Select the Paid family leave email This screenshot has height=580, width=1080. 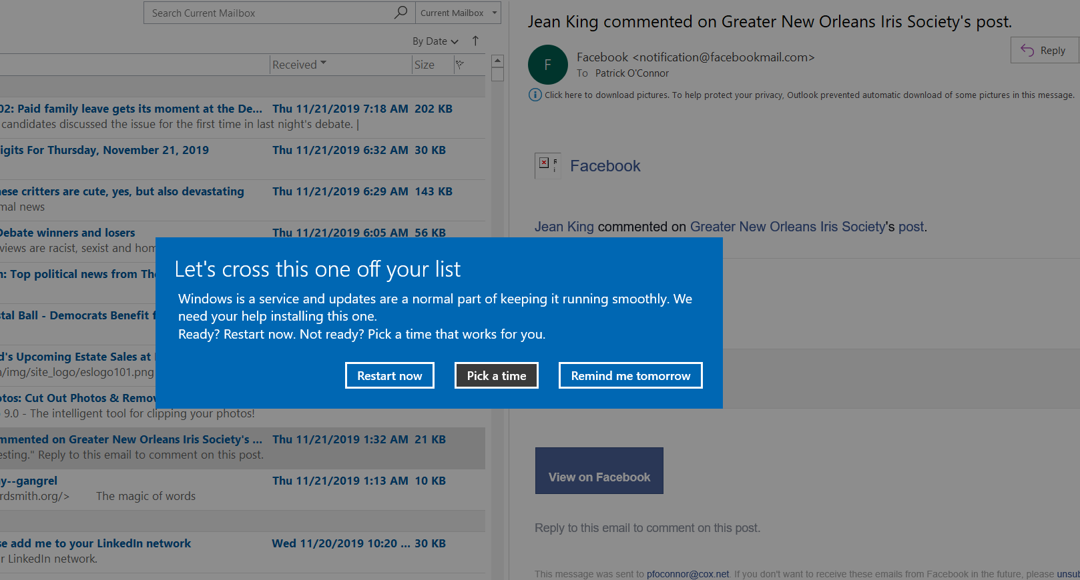242,117
